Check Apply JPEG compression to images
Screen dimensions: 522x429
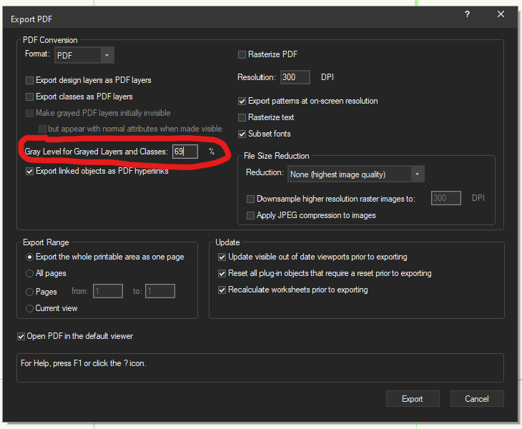pos(251,215)
